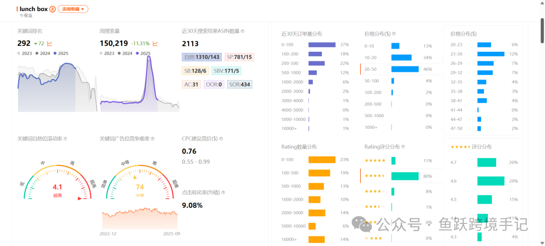Select the 4.5-star row showing 80%
The height and width of the screenshot is (246, 545).
coord(402,176)
